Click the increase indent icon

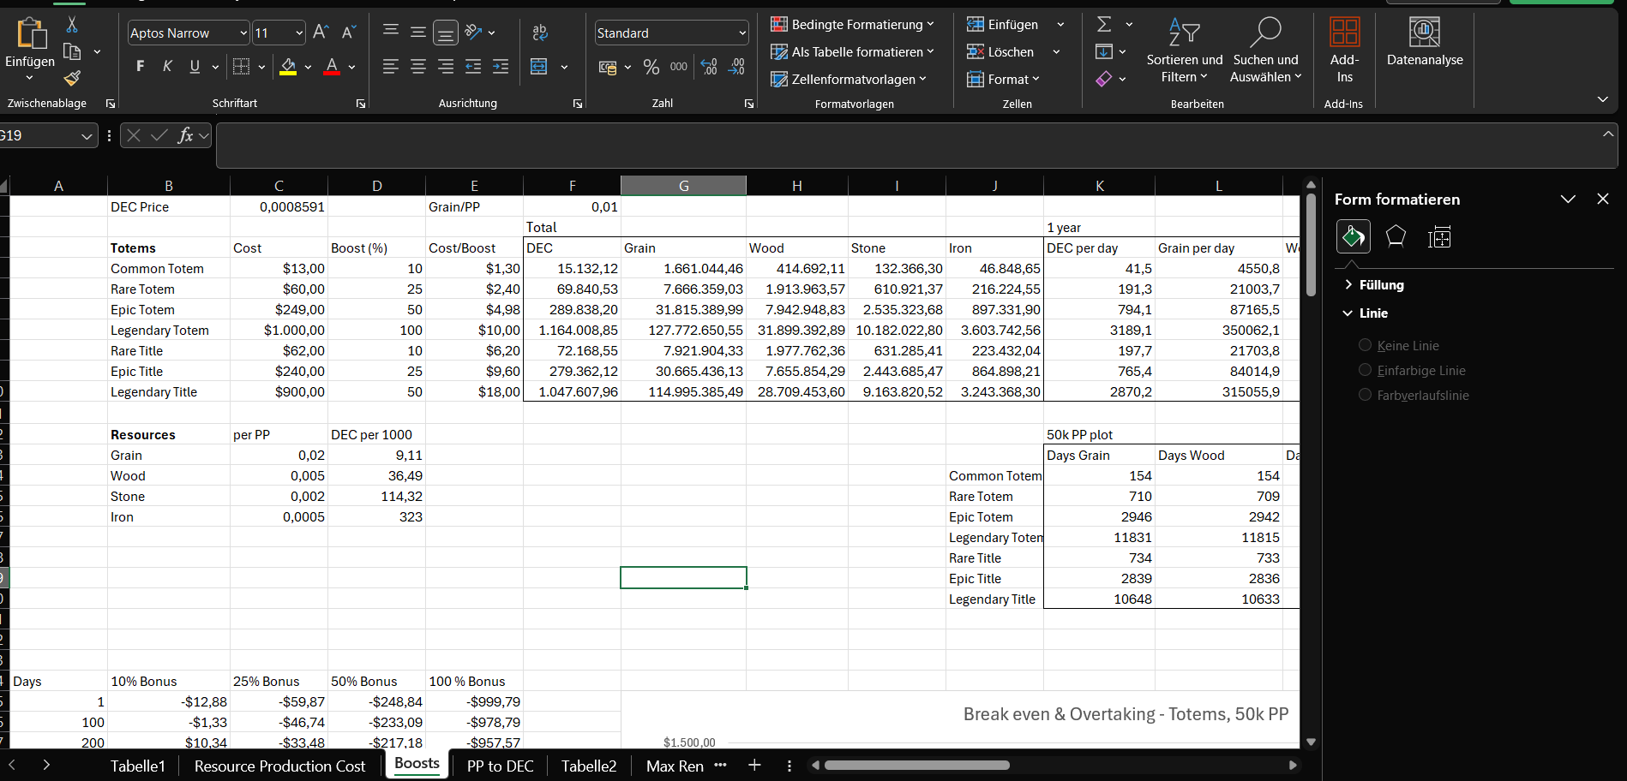tap(501, 66)
